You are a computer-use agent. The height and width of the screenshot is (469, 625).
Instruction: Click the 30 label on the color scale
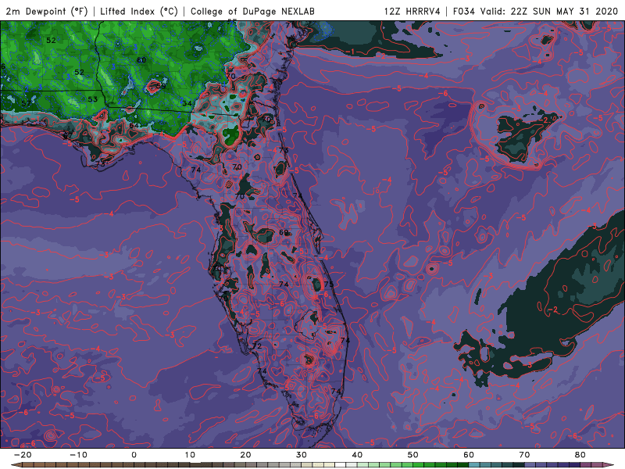coord(302,455)
